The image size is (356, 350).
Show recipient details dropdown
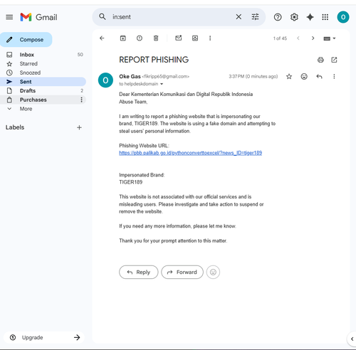click(x=162, y=84)
